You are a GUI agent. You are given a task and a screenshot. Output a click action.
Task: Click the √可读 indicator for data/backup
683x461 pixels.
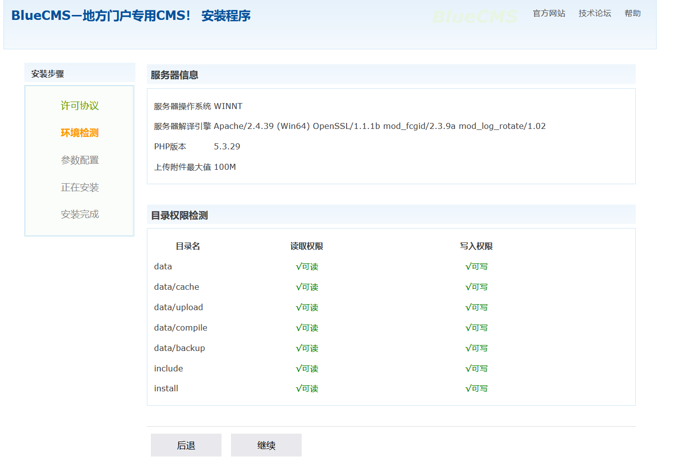tap(307, 348)
